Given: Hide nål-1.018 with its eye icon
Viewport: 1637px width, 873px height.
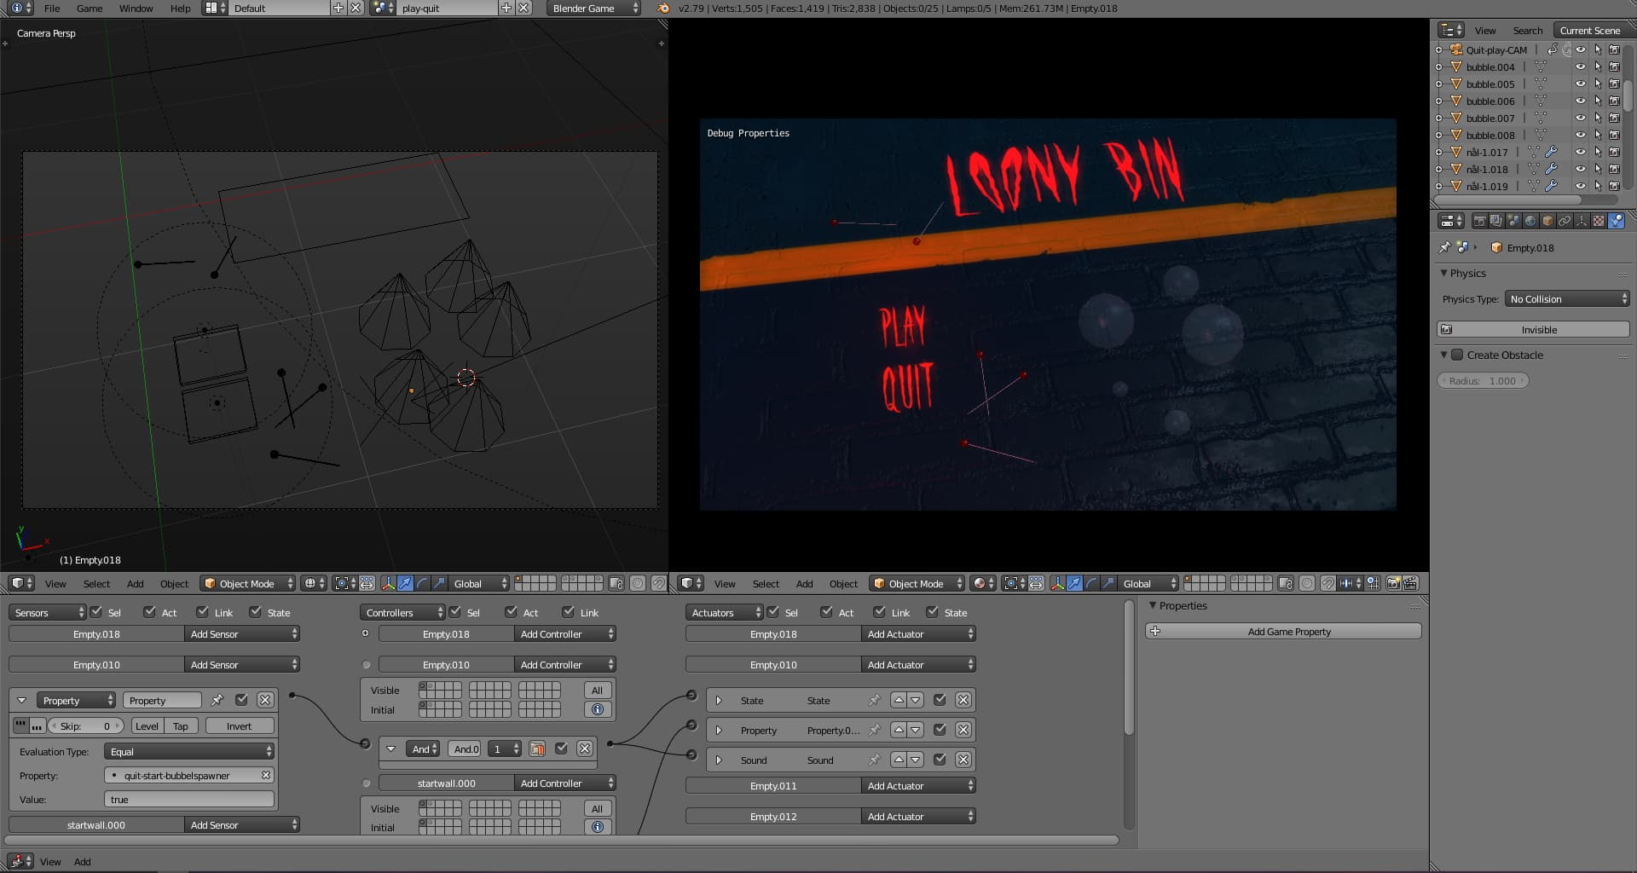Looking at the screenshot, I should (1581, 169).
